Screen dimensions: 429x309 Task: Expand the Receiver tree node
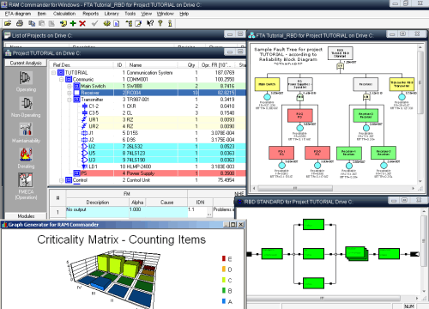pos(69,93)
